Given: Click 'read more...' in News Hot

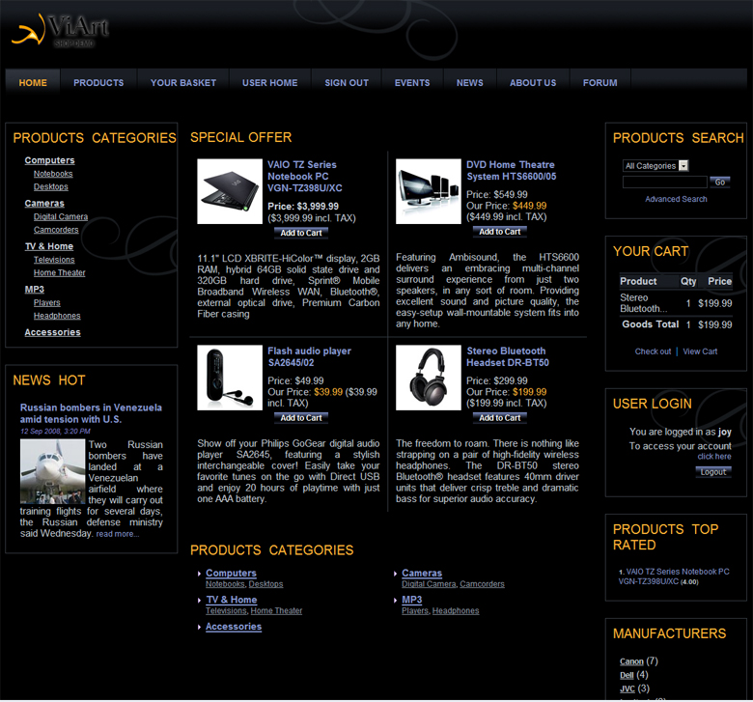Looking at the screenshot, I should tap(118, 534).
